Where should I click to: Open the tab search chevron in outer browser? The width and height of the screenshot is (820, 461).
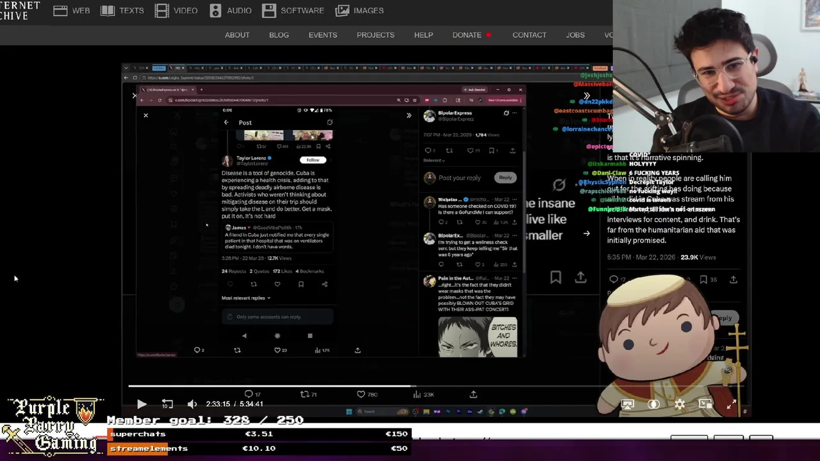(x=126, y=68)
